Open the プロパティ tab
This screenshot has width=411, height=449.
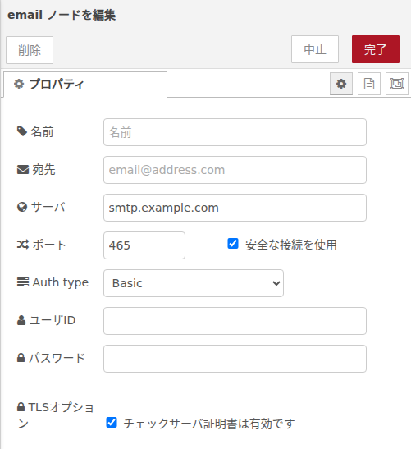click(85, 85)
